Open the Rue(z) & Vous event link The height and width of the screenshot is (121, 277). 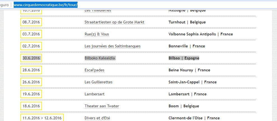97,34
